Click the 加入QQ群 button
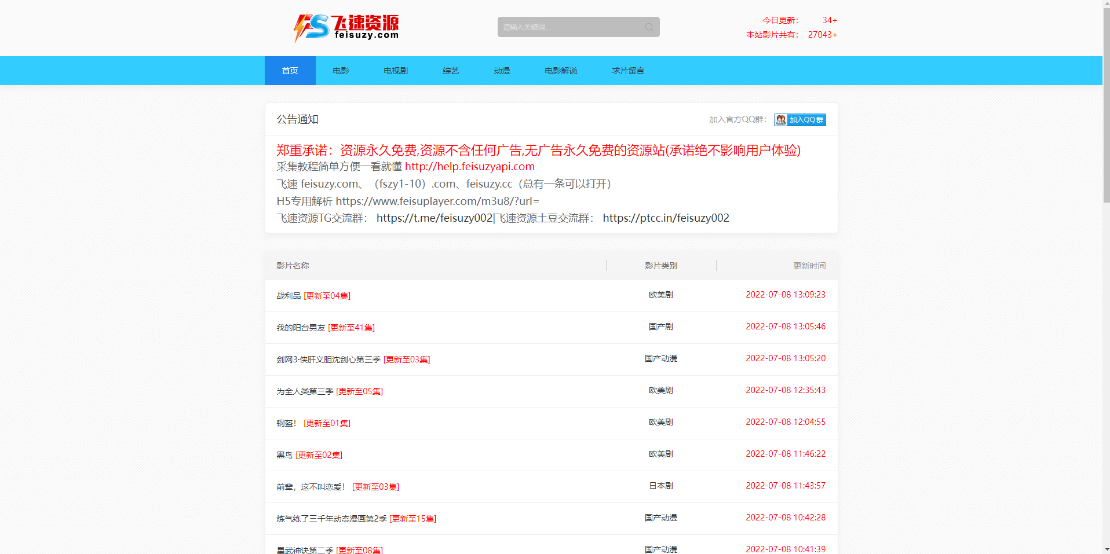1110x554 pixels. click(x=800, y=120)
